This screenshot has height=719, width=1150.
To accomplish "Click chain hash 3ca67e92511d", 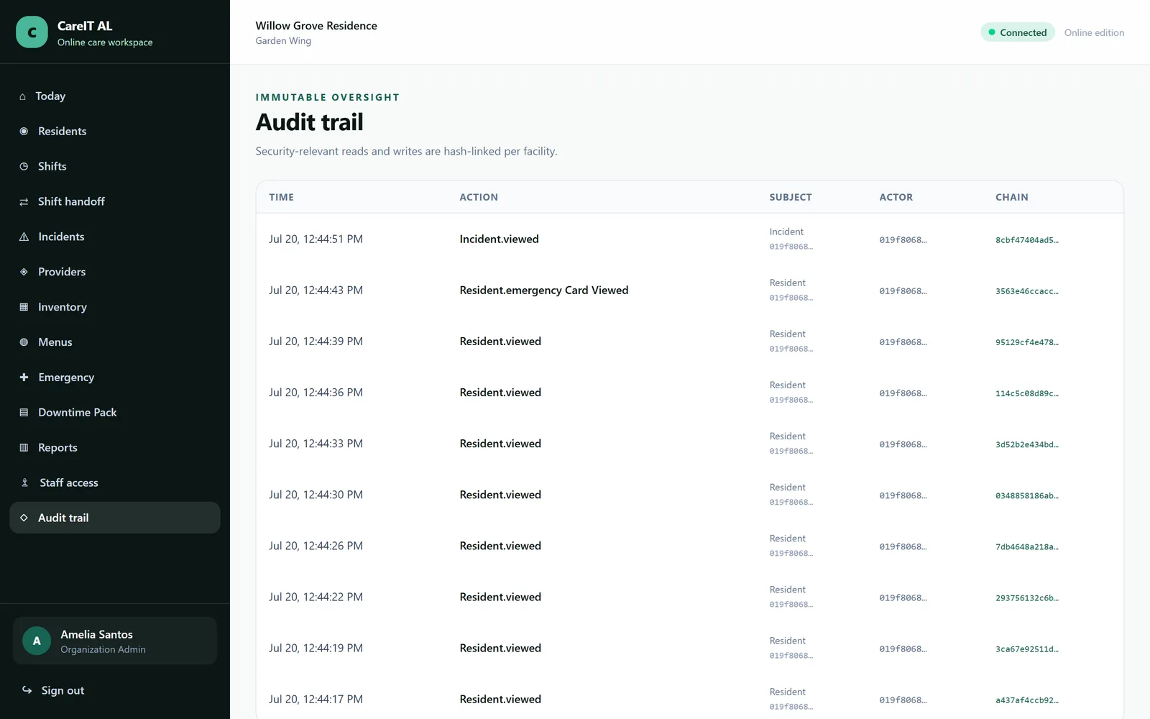I will pyautogui.click(x=1027, y=649).
